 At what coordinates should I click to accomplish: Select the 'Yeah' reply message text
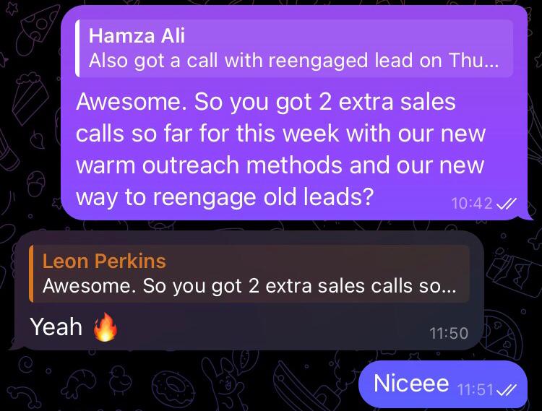56,326
